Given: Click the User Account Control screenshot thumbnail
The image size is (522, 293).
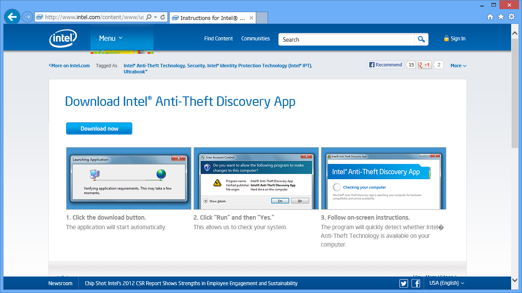Looking at the screenshot, I should pyautogui.click(x=256, y=178).
